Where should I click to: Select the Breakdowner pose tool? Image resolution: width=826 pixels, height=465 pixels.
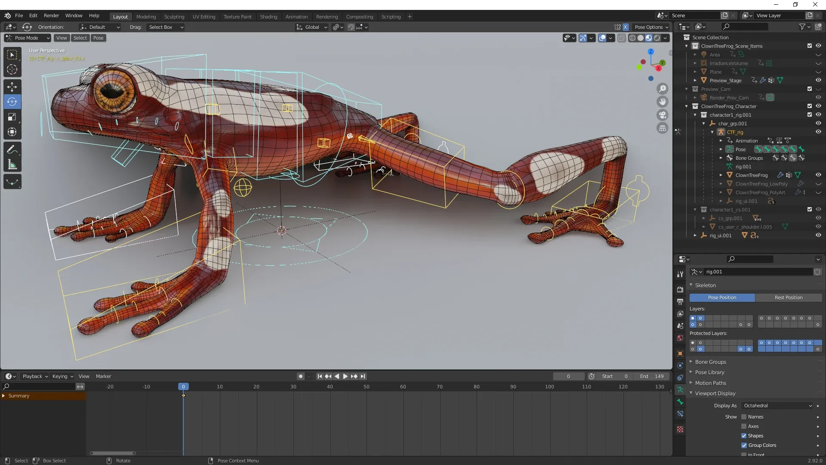tap(12, 182)
